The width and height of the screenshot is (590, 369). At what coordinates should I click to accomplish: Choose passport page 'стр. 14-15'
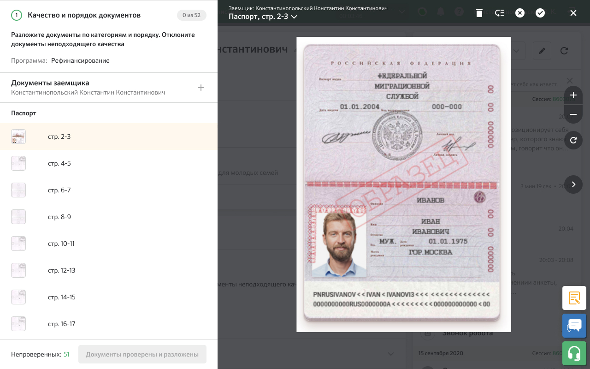[x=109, y=297]
